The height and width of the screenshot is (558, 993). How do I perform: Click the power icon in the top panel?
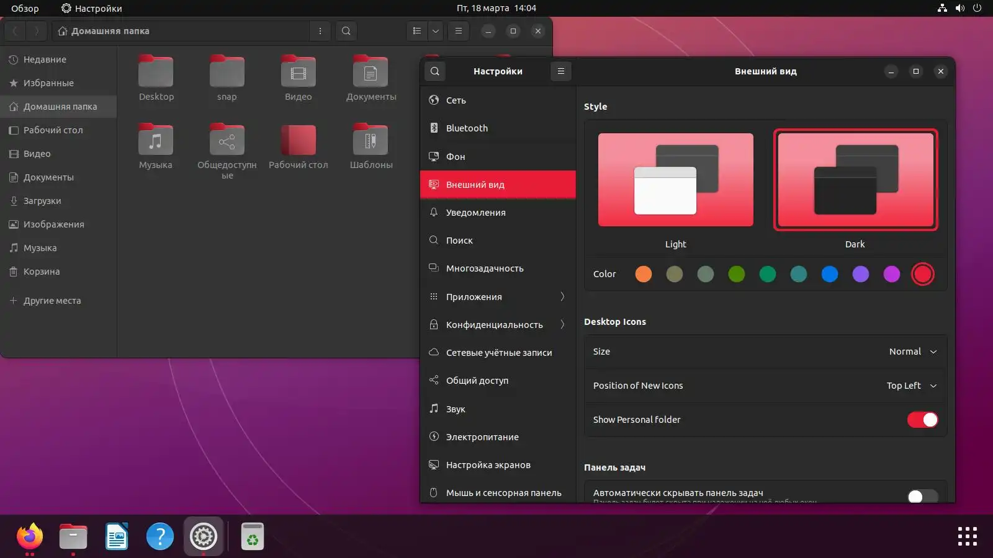pyautogui.click(x=977, y=8)
